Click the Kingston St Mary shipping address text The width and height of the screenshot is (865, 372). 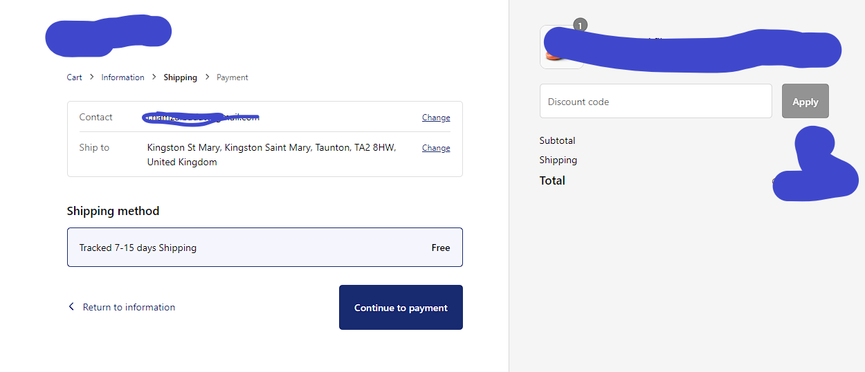click(x=271, y=154)
